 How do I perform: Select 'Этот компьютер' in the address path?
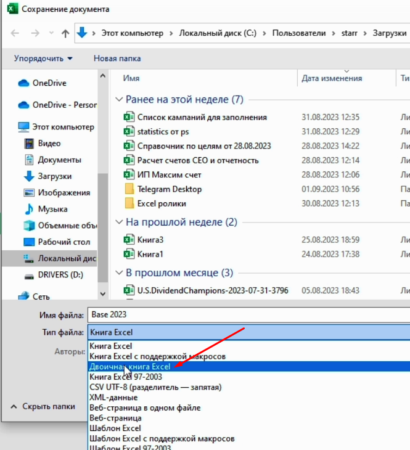click(x=132, y=33)
